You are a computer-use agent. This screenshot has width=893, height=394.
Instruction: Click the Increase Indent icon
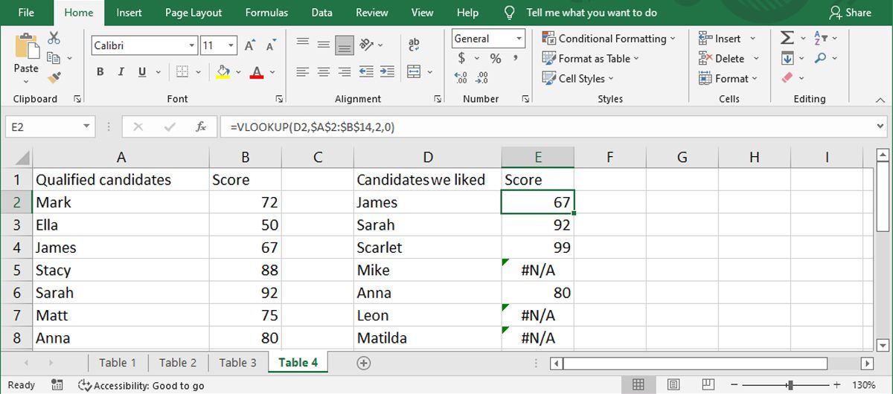pos(385,72)
